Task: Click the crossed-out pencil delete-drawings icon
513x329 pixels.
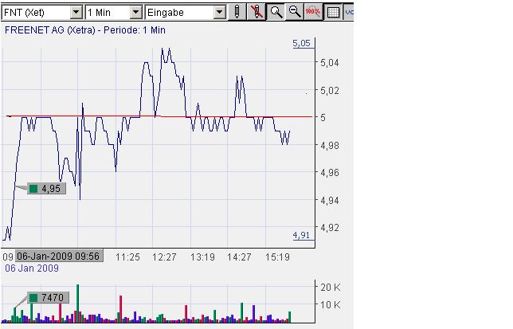Action: (x=256, y=13)
